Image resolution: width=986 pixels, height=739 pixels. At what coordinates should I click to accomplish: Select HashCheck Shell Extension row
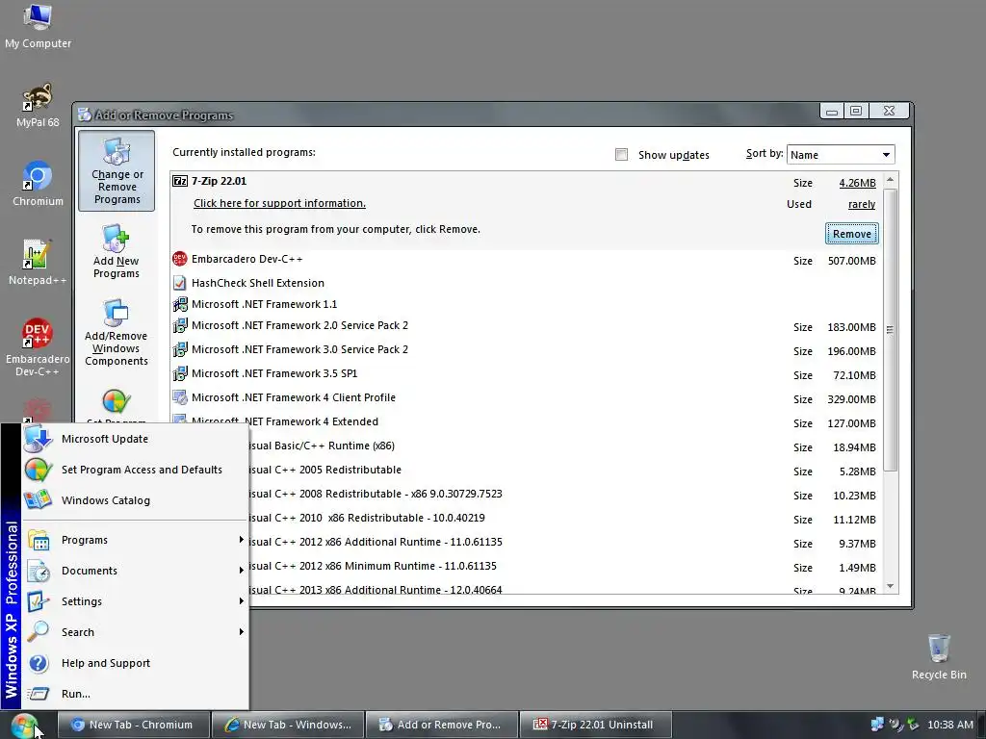point(527,283)
